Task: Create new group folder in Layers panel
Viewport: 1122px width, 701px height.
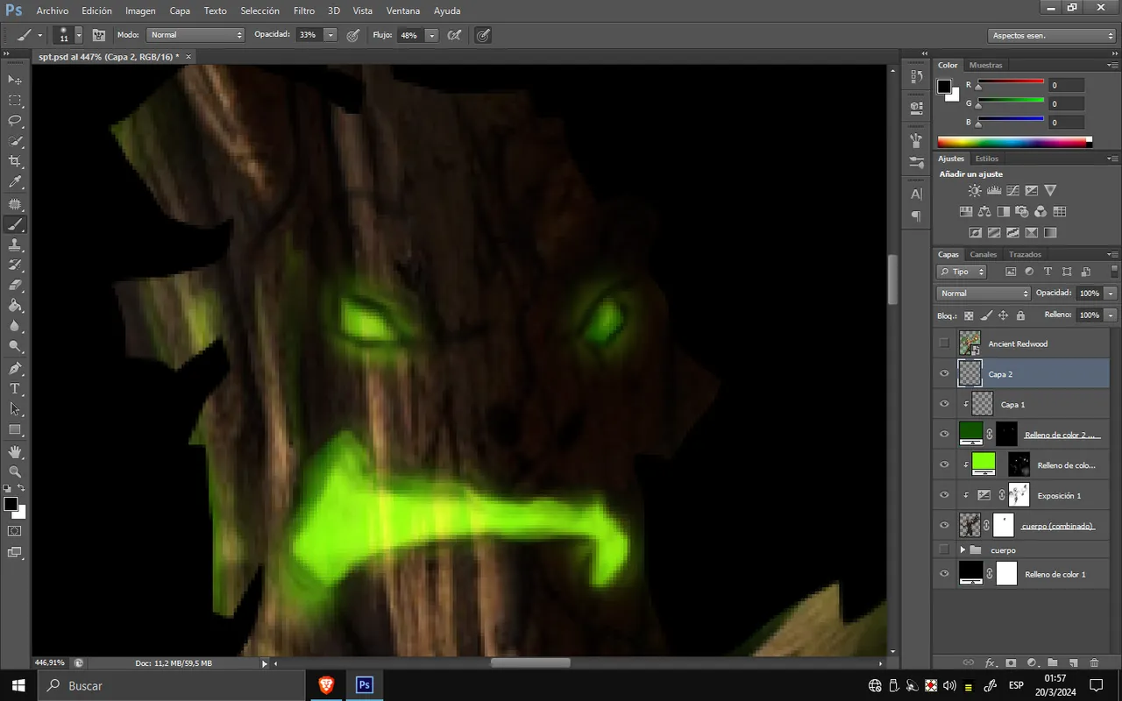Action: coord(1053,663)
